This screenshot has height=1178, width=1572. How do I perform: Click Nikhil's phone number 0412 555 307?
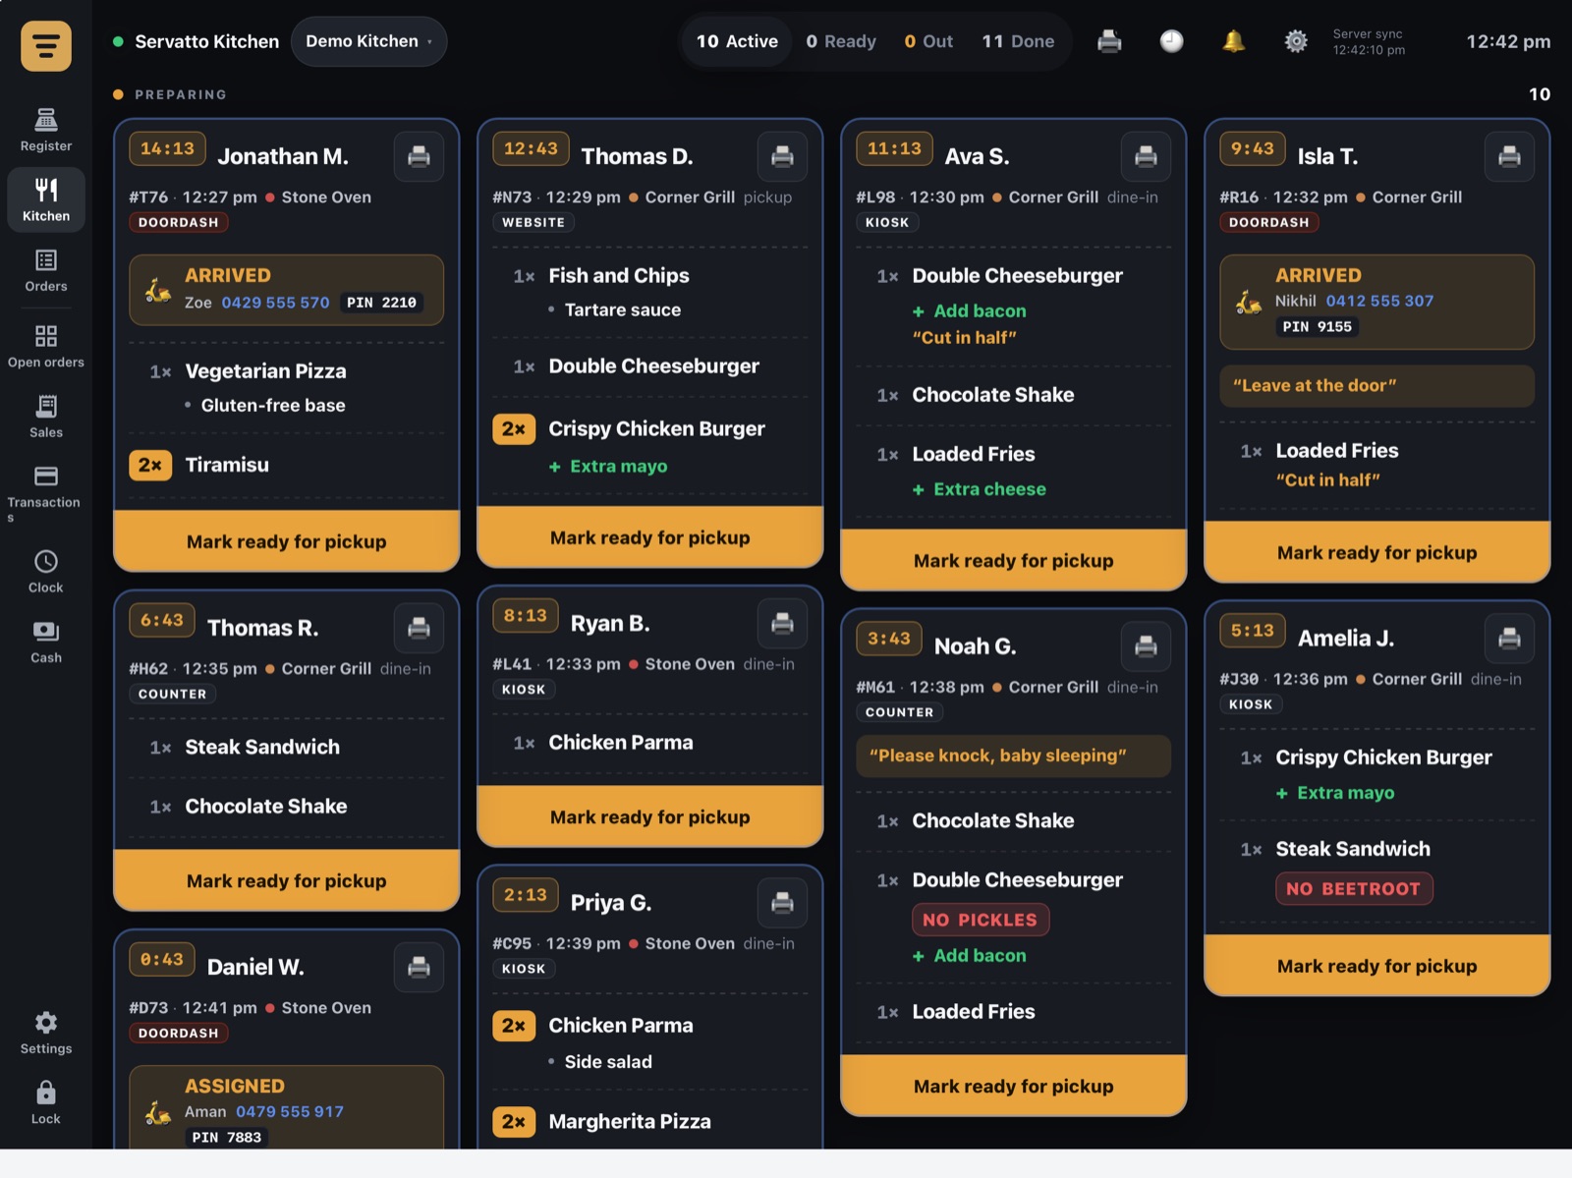(x=1379, y=301)
